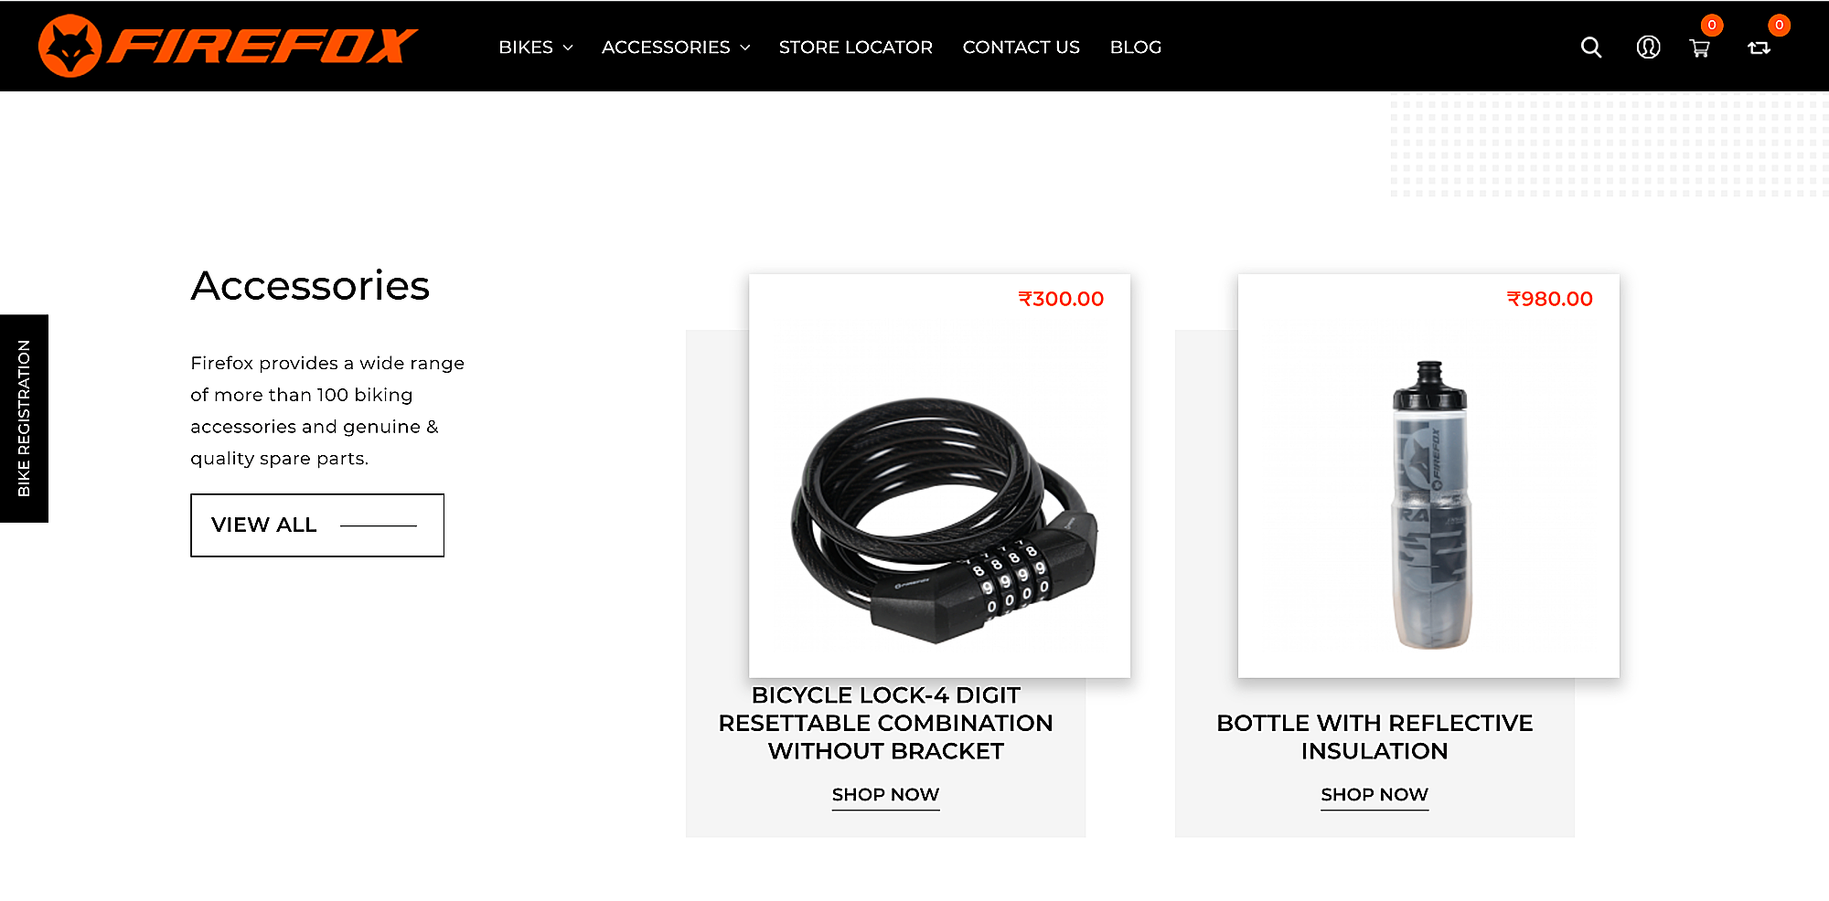Click the Firefox wordmark logo text
Image resolution: width=1829 pixels, height=901 pixels.
point(262,46)
